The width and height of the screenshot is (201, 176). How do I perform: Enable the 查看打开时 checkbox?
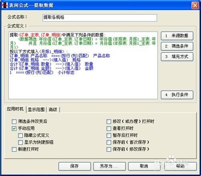[x=109, y=128]
